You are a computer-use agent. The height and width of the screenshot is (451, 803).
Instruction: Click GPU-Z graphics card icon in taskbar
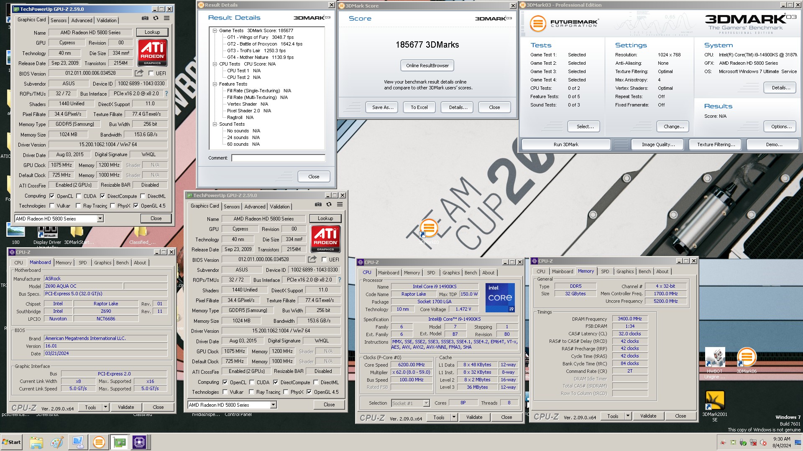[x=119, y=442]
